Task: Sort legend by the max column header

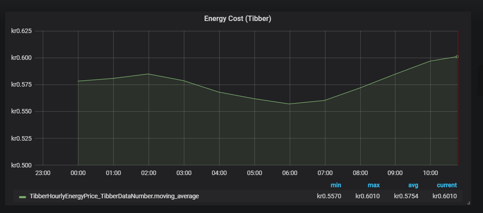Action: coord(374,185)
